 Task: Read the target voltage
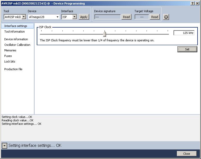coord(154,17)
